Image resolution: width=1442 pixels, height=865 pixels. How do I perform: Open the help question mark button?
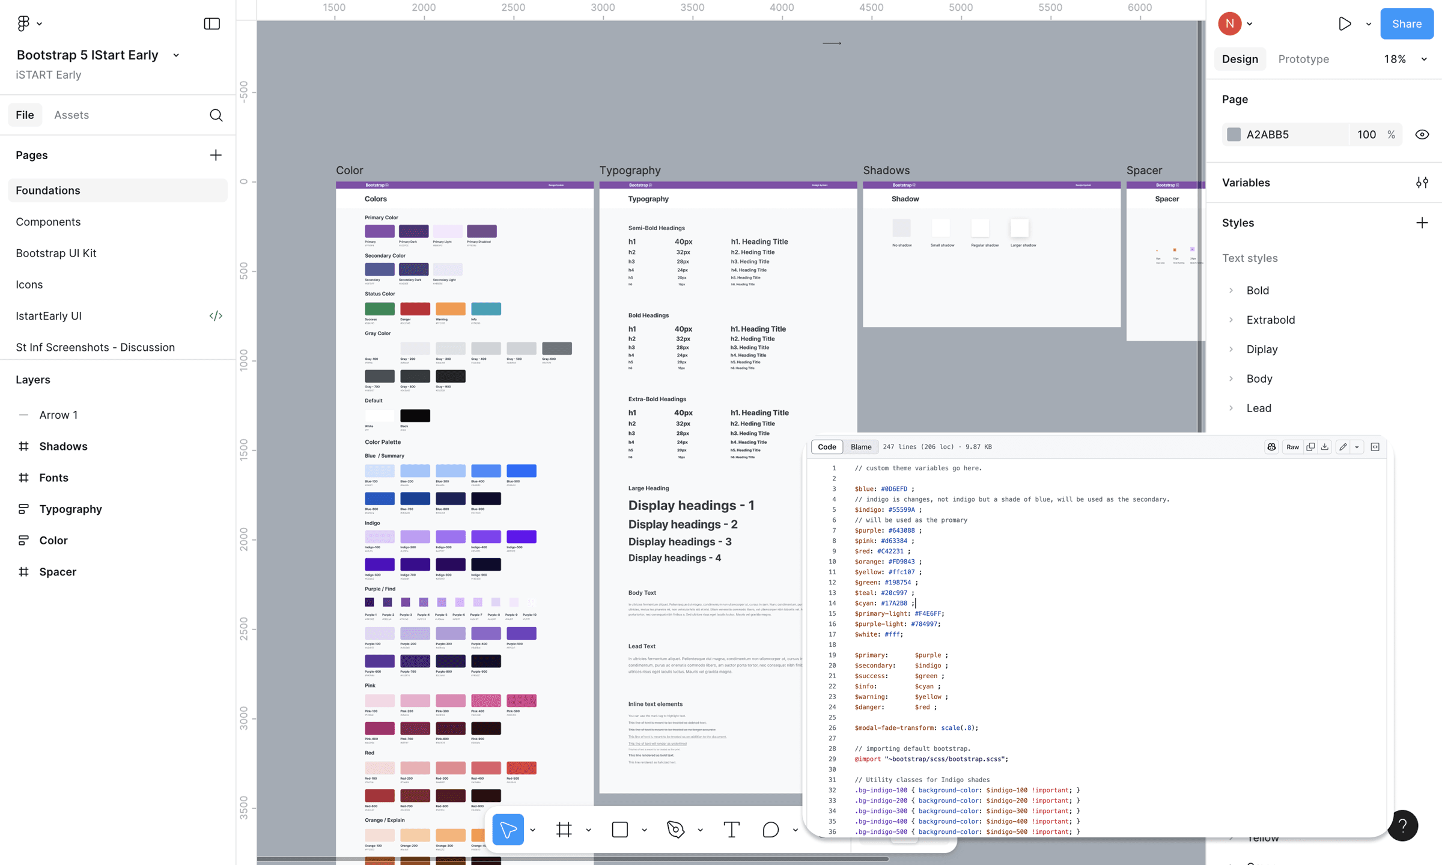(x=1402, y=826)
